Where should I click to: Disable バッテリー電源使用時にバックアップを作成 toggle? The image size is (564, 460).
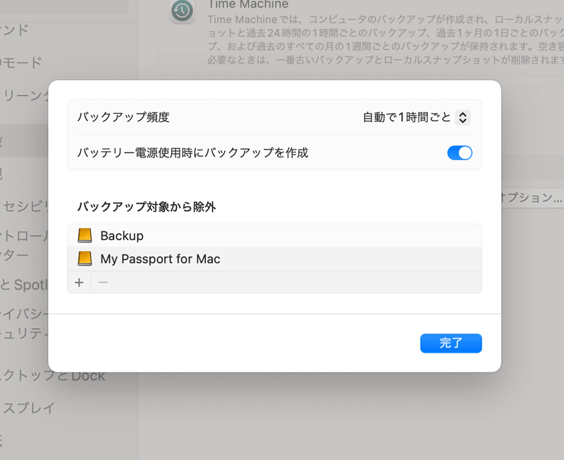coord(459,152)
